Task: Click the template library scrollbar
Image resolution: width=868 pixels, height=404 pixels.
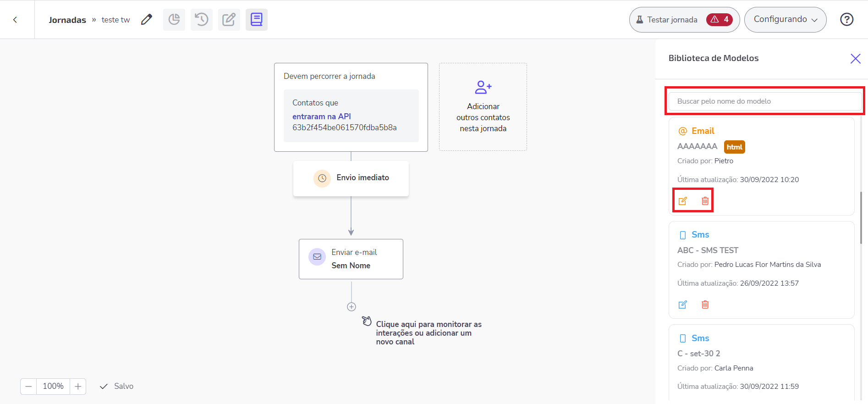Action: click(861, 218)
